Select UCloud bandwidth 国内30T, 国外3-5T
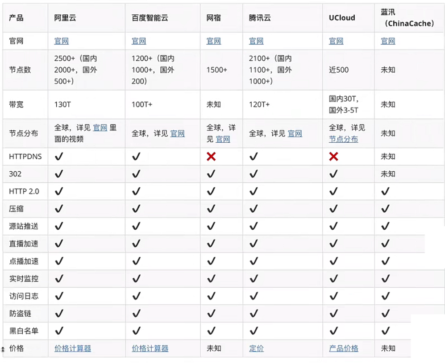The height and width of the screenshot is (364, 445). [x=344, y=104]
